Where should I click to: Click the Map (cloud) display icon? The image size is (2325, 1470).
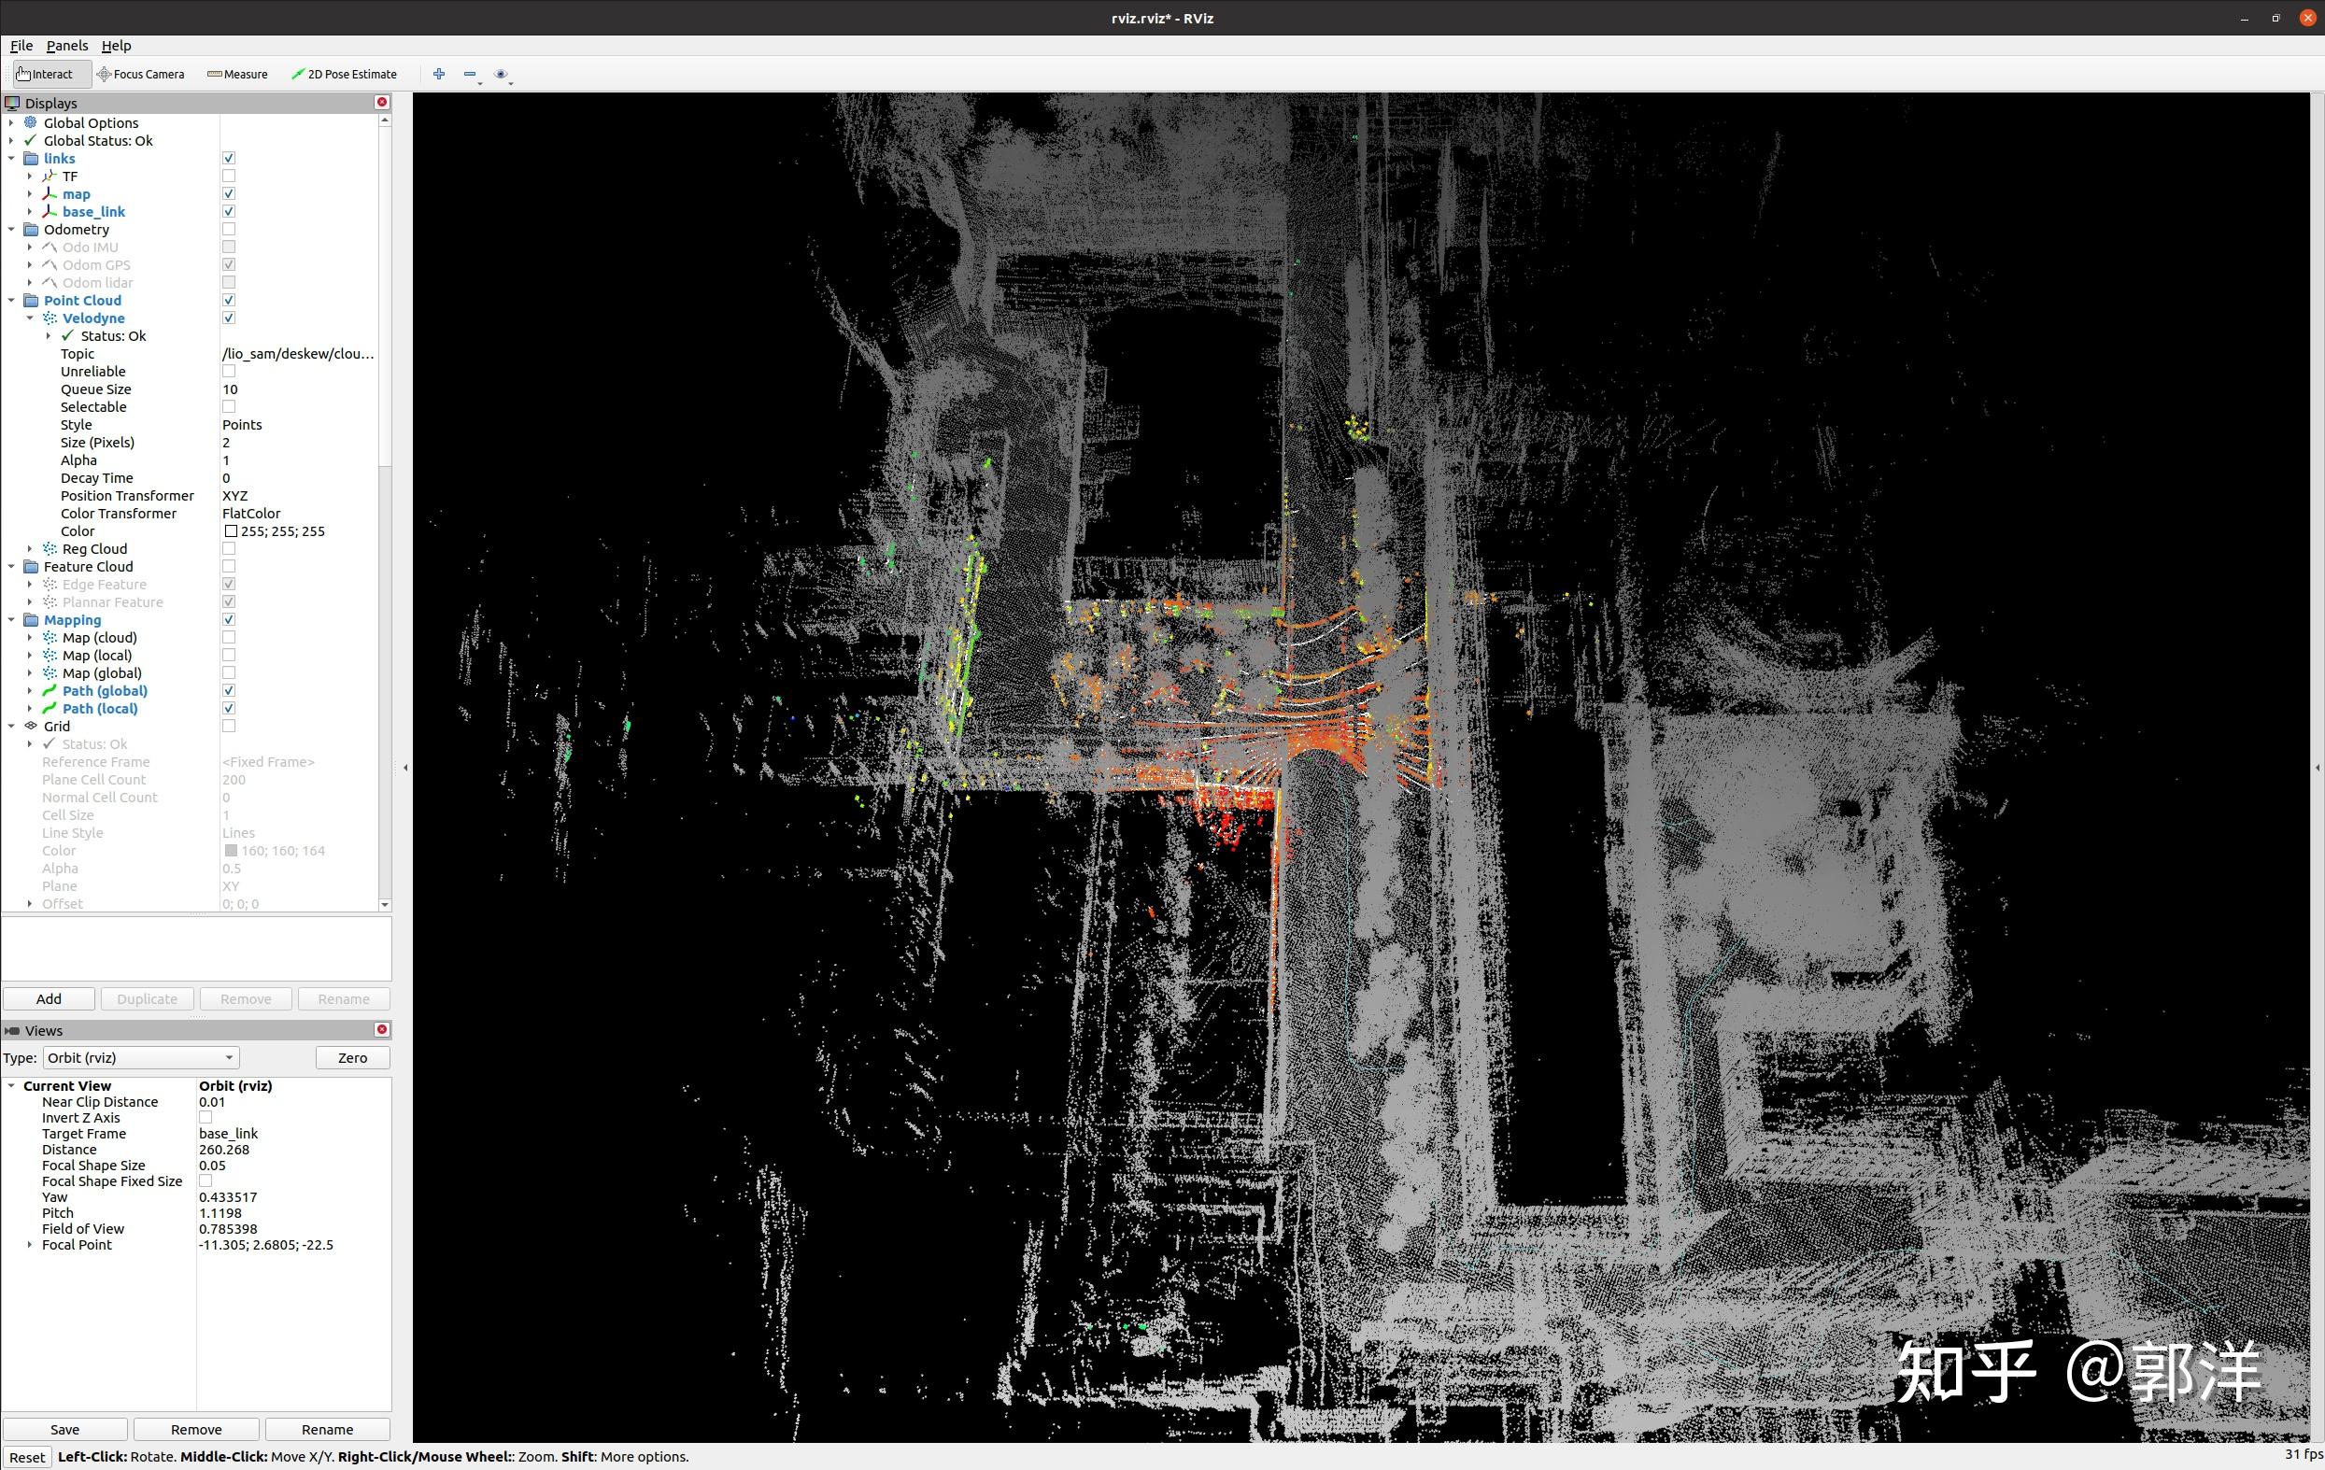pos(50,637)
